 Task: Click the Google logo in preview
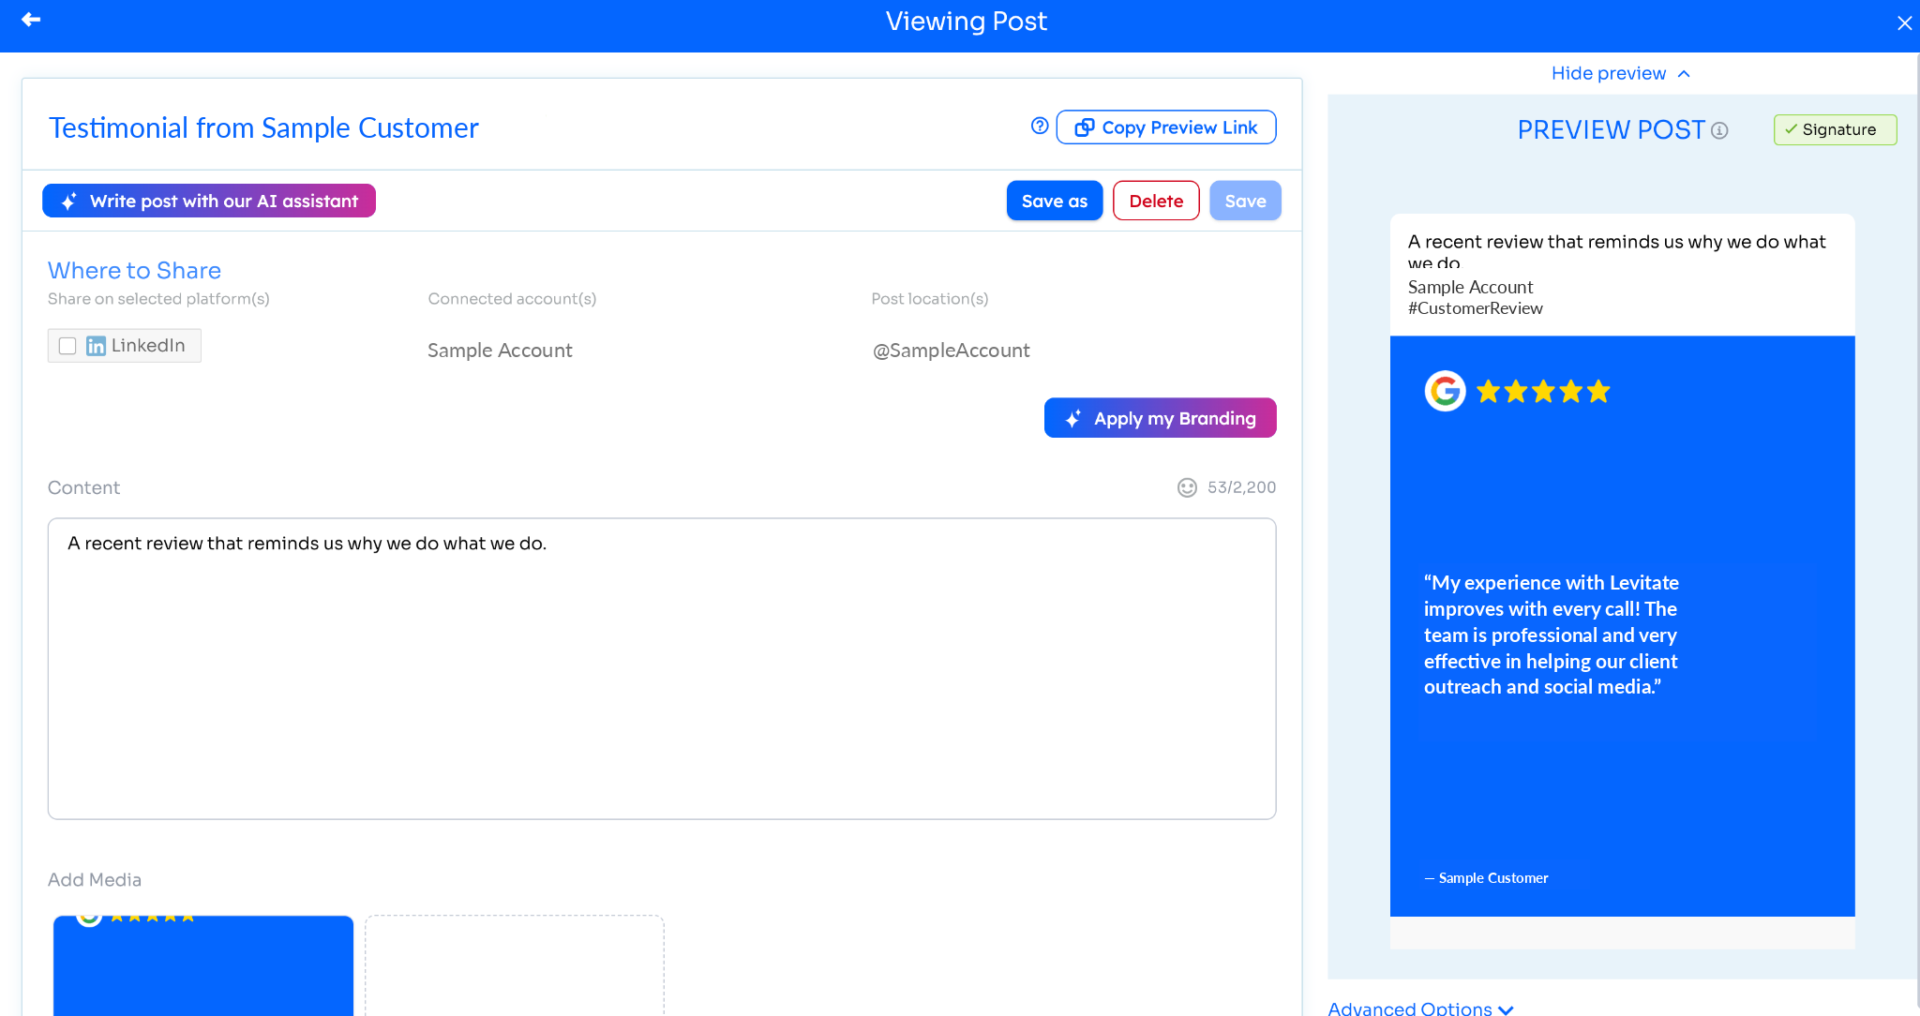coord(1445,391)
